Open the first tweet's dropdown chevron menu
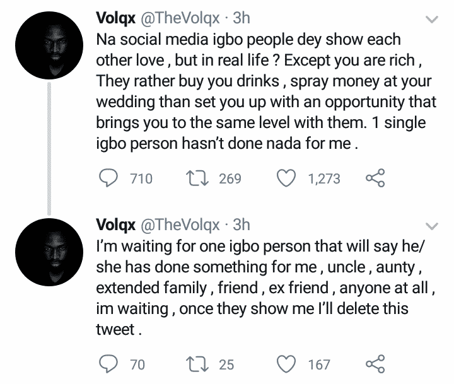The height and width of the screenshot is (384, 454). click(x=431, y=21)
